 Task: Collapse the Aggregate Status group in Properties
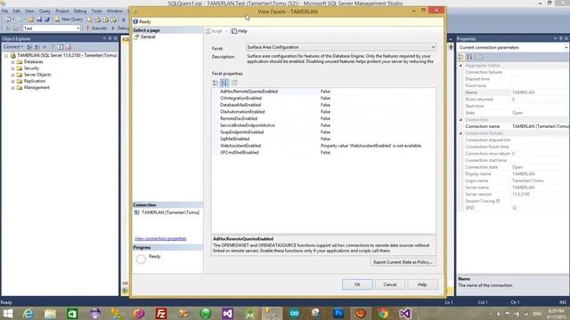461,66
